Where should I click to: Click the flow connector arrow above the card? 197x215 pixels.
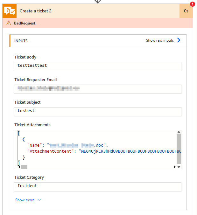coord(98,1)
